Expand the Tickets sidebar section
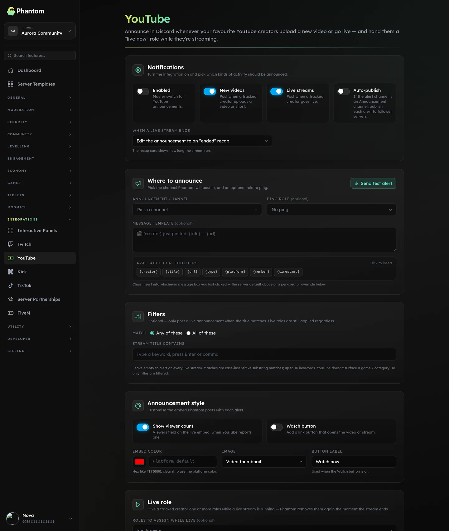Screen dimensions: 449x531 (40, 195)
